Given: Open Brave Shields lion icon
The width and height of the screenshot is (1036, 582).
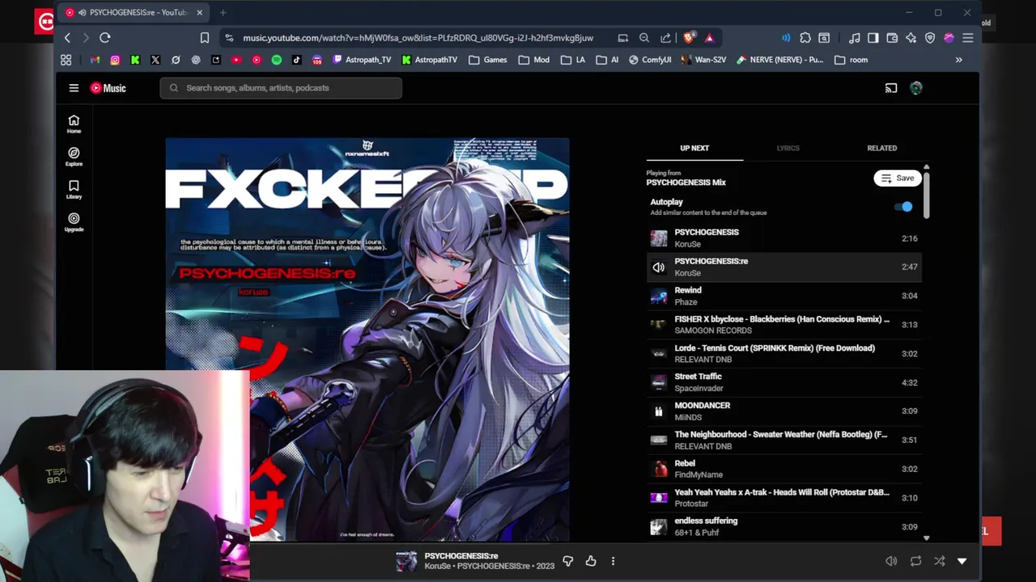Looking at the screenshot, I should pos(689,38).
